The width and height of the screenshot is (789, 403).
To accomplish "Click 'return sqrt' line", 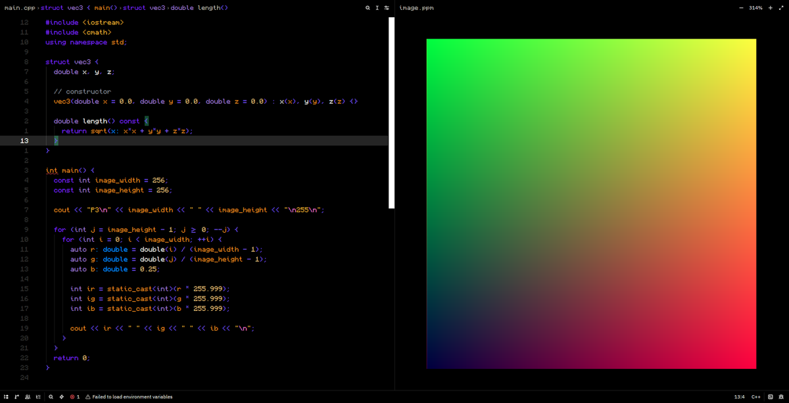I will (128, 131).
